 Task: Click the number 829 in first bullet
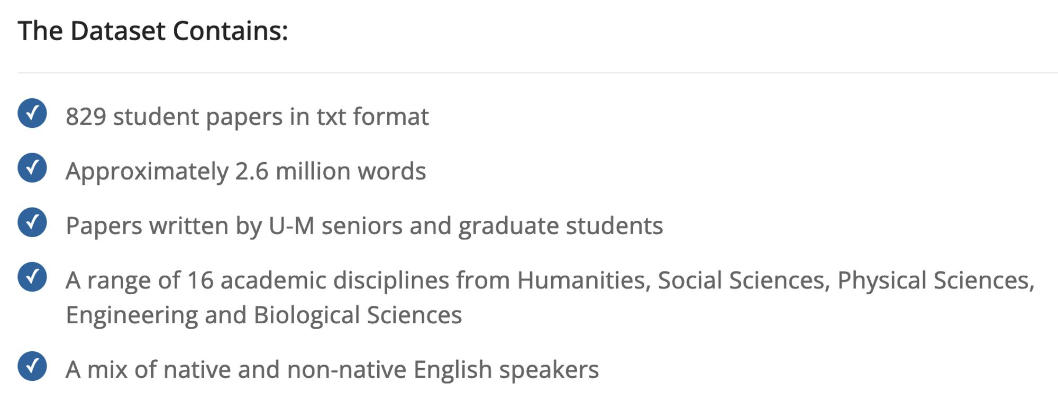pos(86,117)
